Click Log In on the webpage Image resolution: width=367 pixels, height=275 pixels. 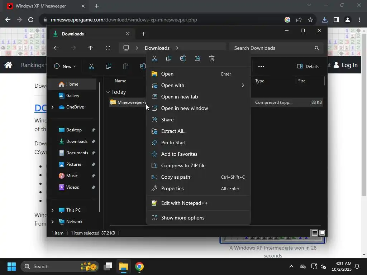345,65
